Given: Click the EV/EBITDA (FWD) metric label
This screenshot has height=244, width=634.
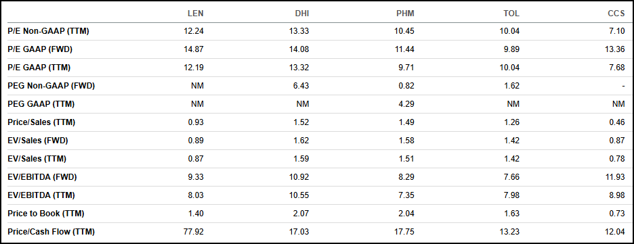Looking at the screenshot, I should [x=42, y=176].
